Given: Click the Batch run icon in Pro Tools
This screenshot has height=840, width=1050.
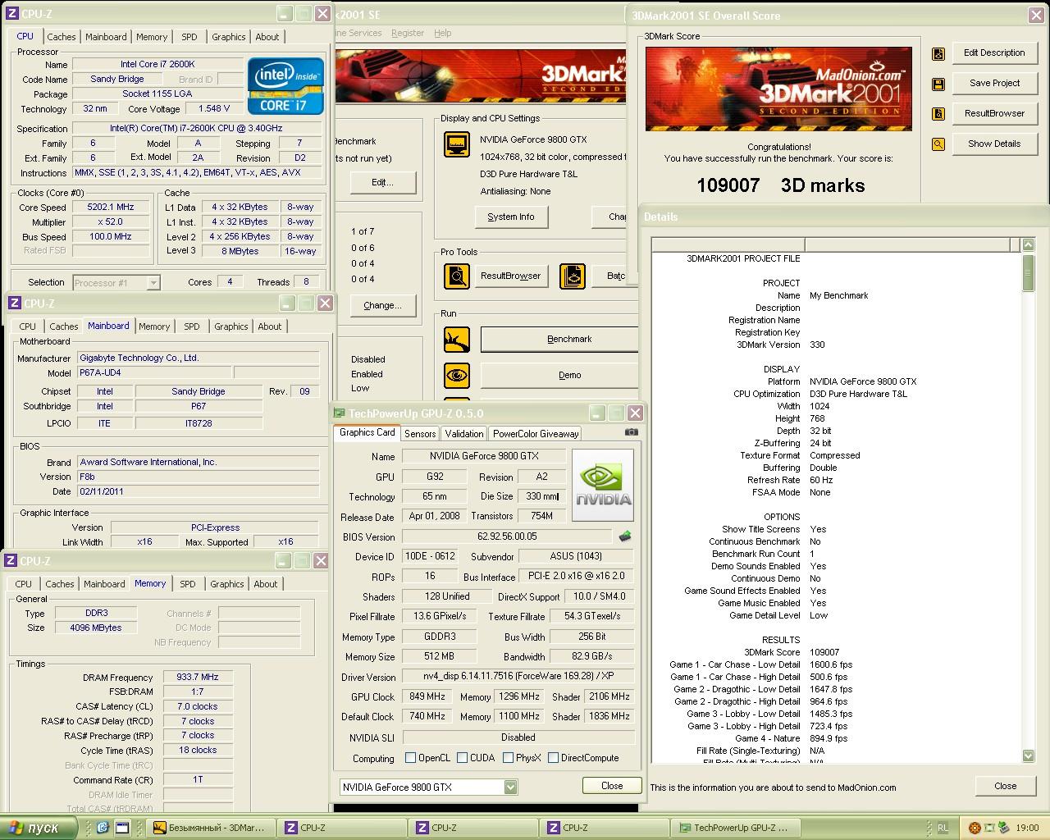Looking at the screenshot, I should (572, 276).
